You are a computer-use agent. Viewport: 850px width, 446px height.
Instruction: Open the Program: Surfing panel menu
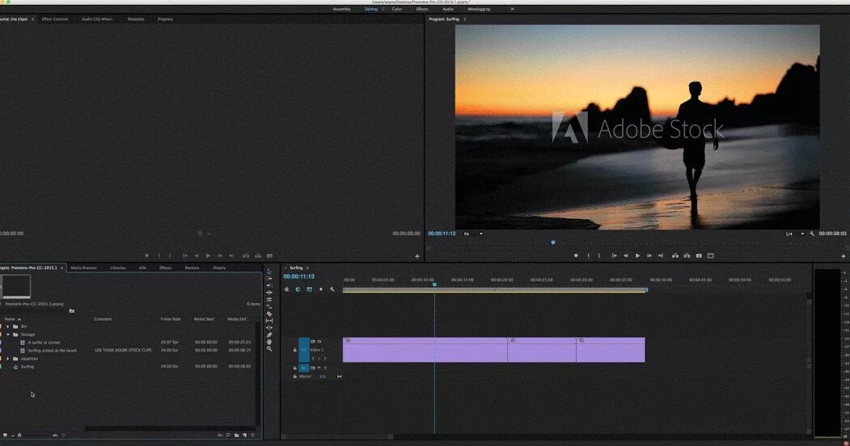pyautogui.click(x=464, y=19)
